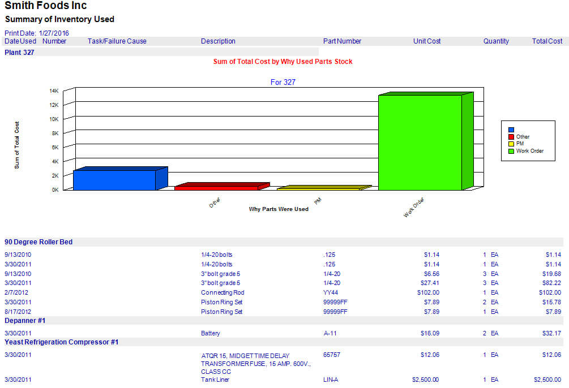
Task: Click the Plant 327 group header
Action: pos(20,52)
